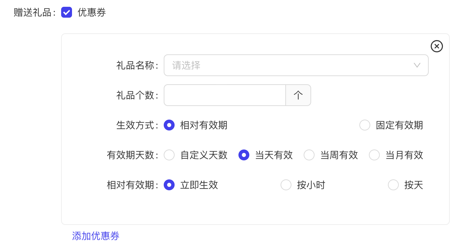Open the 礼品名称 请选择 dropdown
The height and width of the screenshot is (246, 464).
[296, 65]
